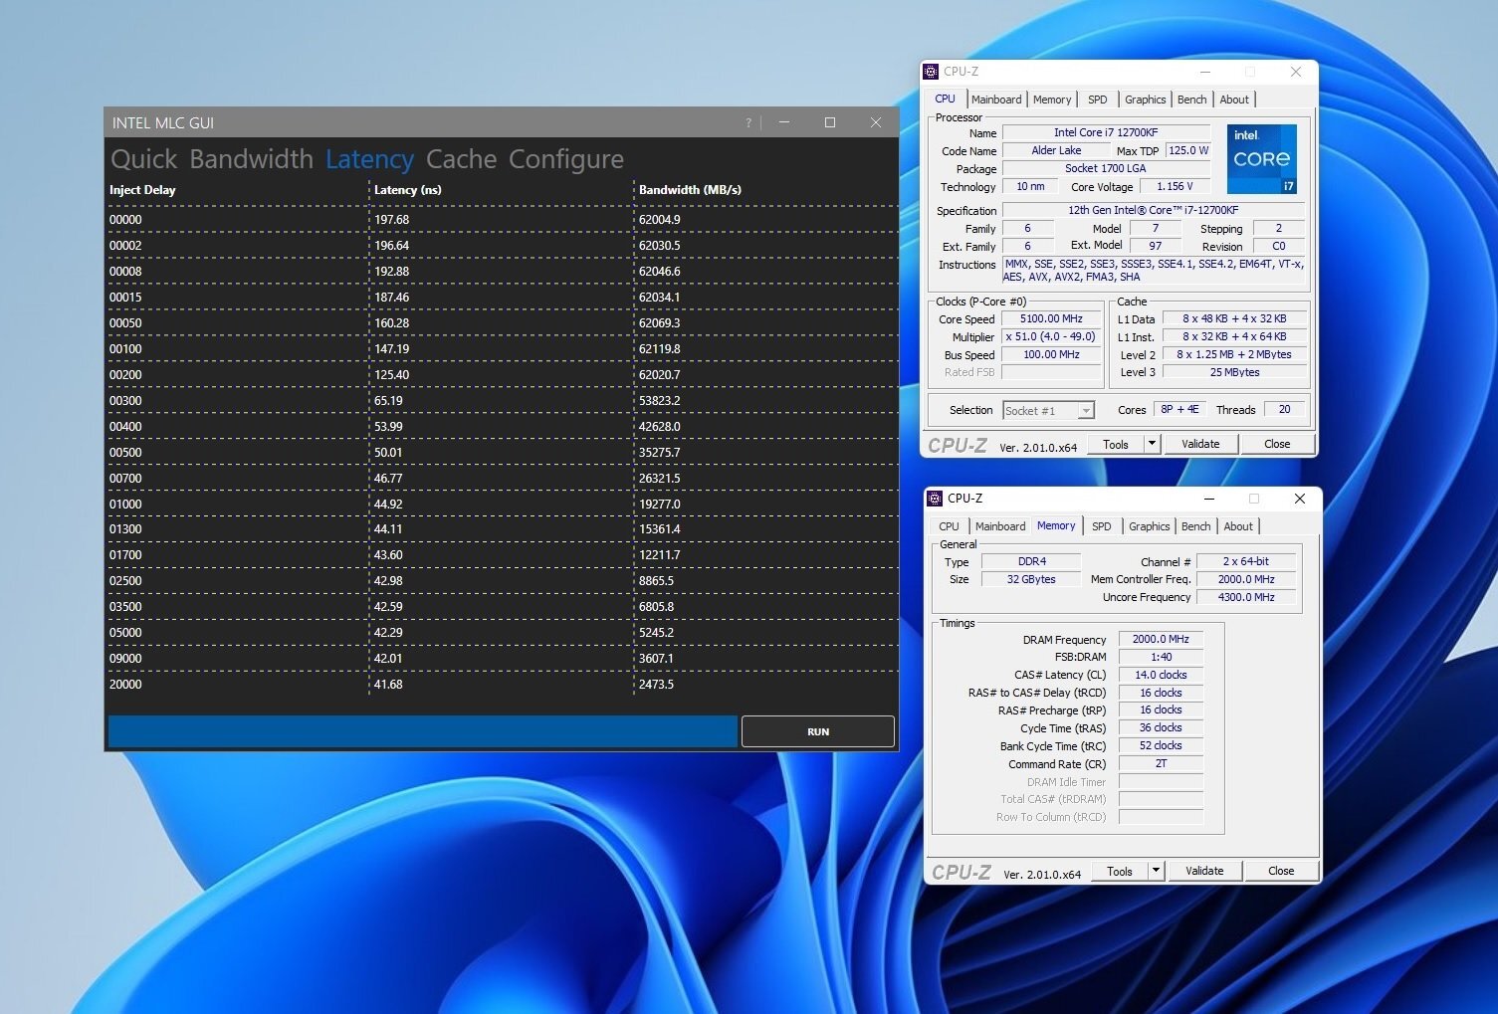Click the CAS# Latency value 14.0 clocks
1498x1014 pixels.
1161,675
